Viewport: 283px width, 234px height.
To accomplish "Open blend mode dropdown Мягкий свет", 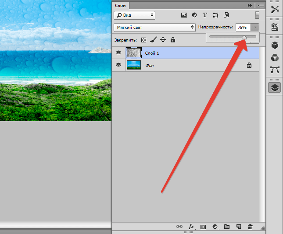I will coord(155,28).
